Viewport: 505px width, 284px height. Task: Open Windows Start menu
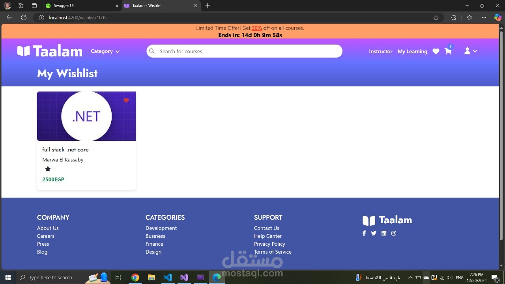[x=8, y=277]
